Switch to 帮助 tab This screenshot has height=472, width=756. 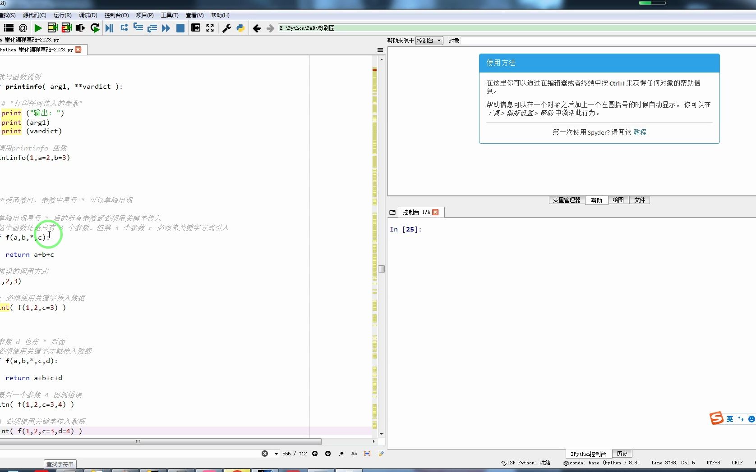click(x=596, y=200)
